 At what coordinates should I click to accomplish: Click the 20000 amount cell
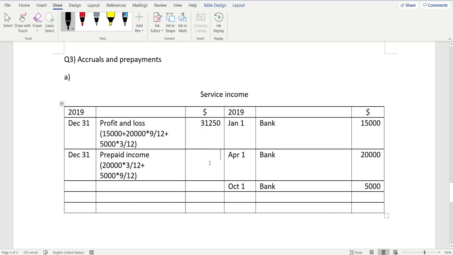click(x=368, y=165)
